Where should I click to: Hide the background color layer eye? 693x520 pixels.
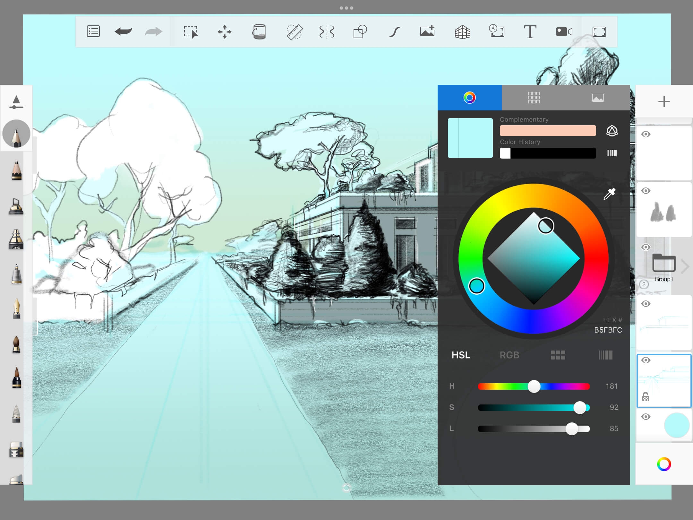[646, 417]
